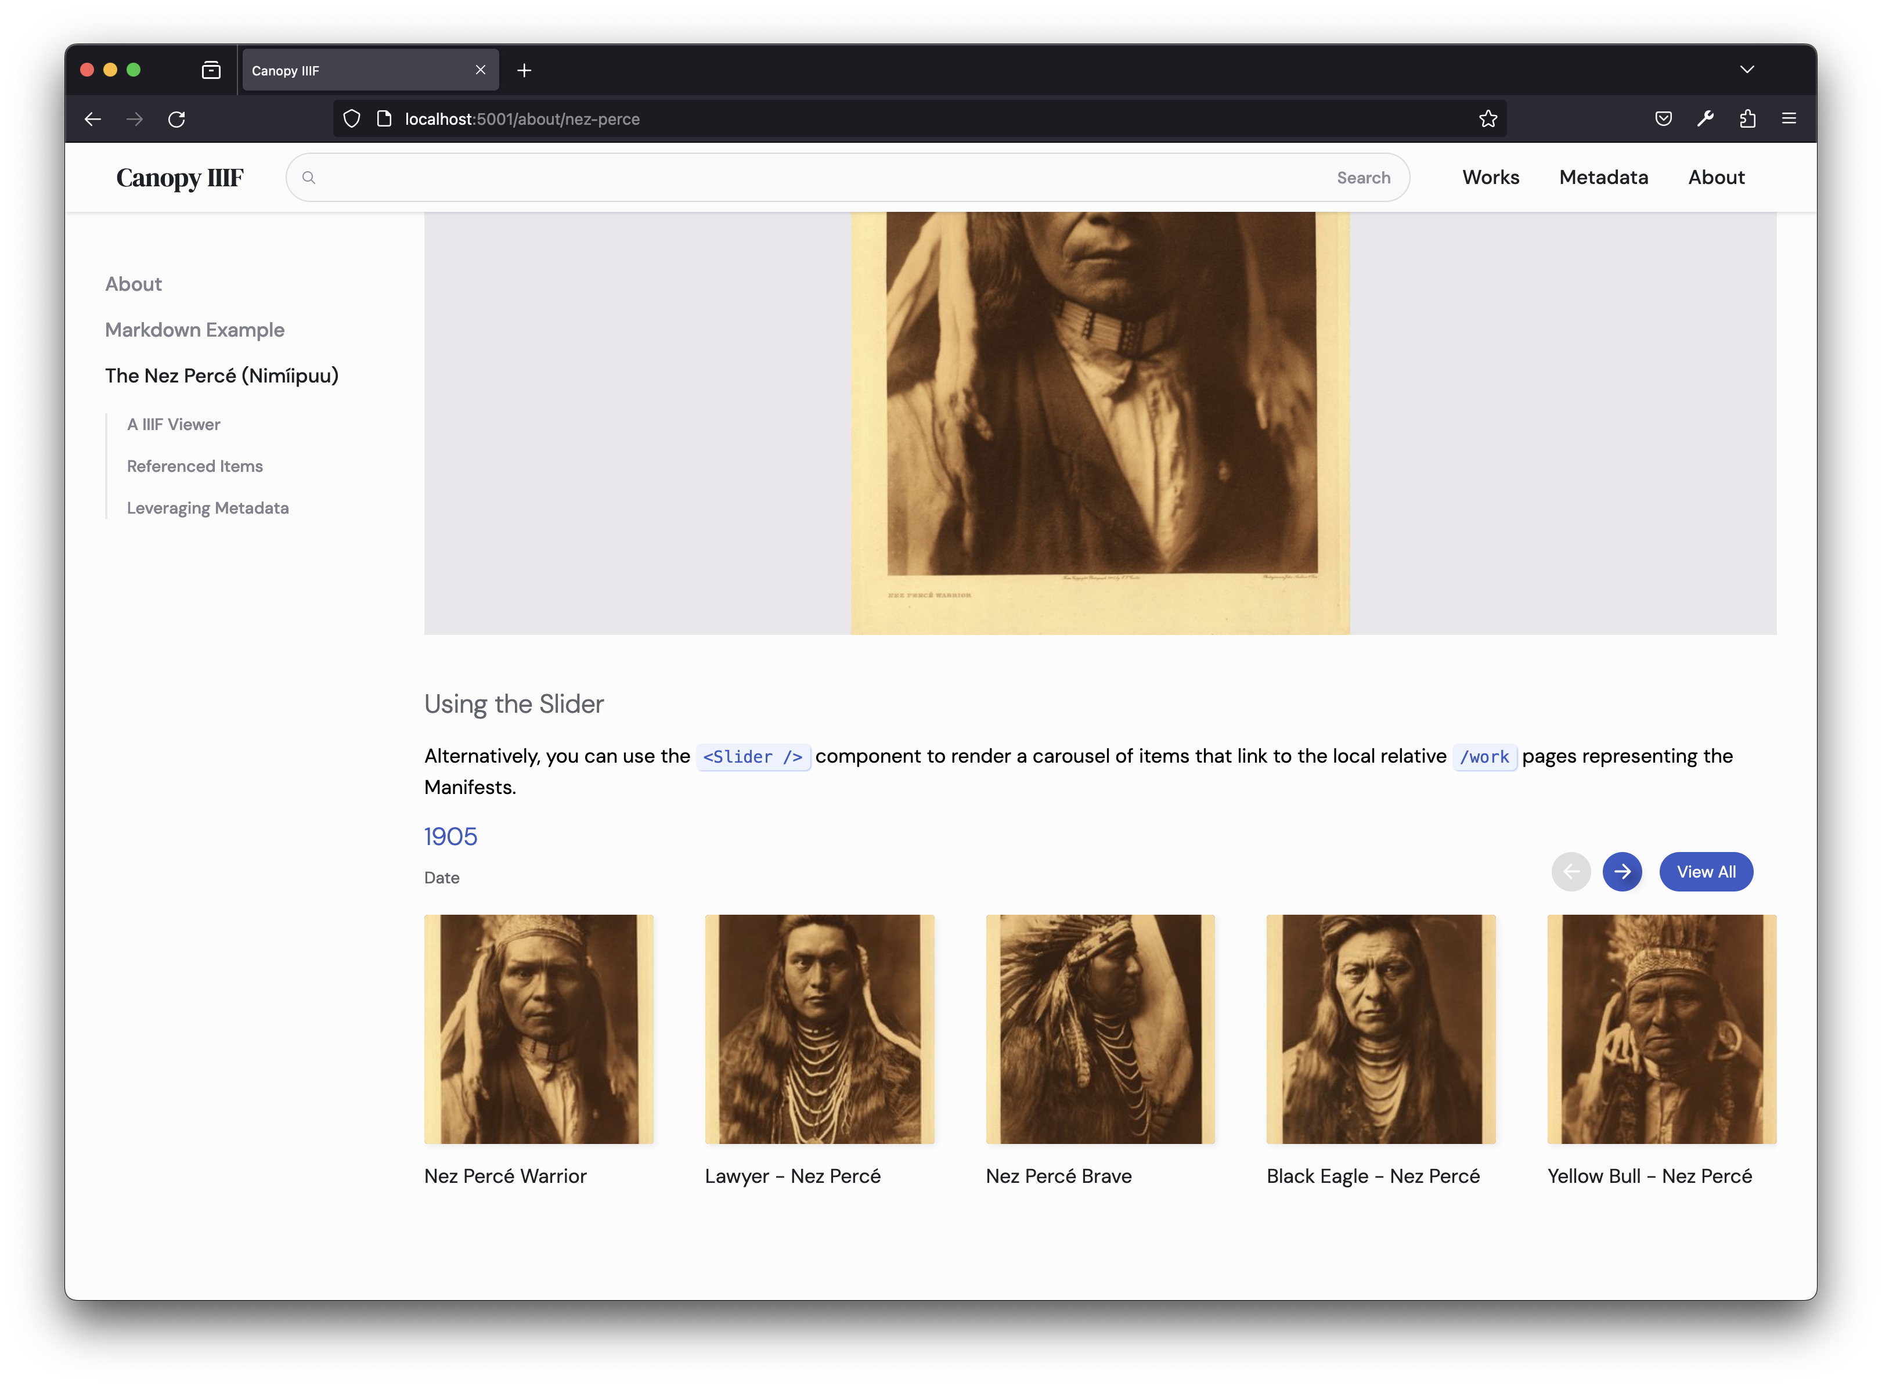Open the Works navigation item
This screenshot has height=1386, width=1882.
tap(1490, 177)
